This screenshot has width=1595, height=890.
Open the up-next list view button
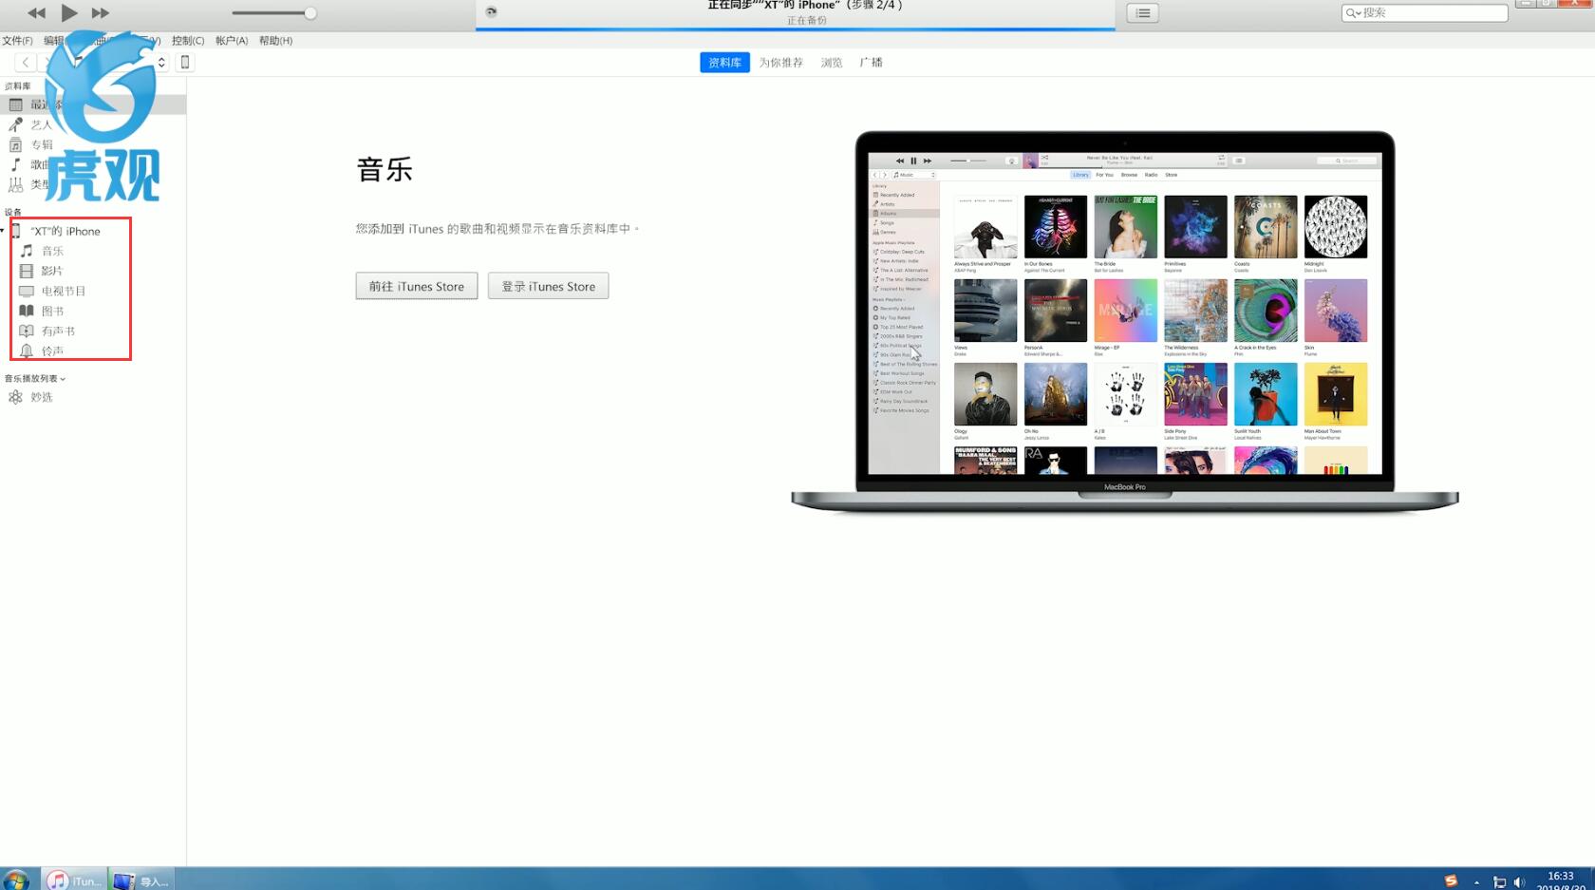pos(1143,13)
